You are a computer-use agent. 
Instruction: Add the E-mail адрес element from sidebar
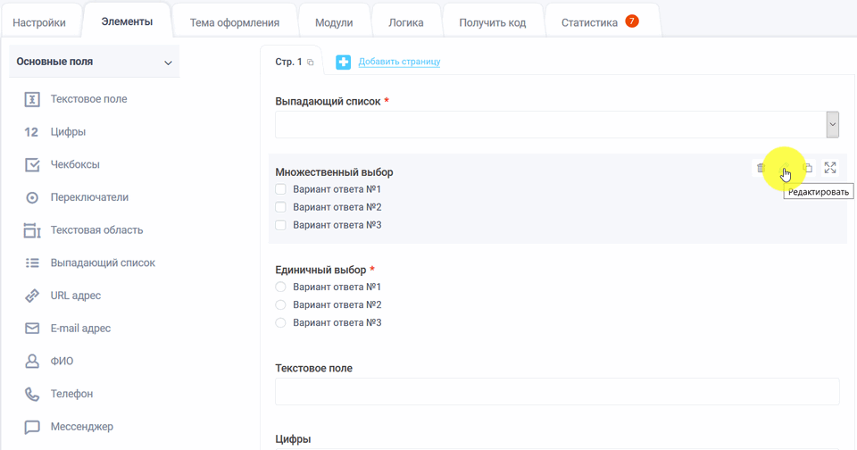80,329
